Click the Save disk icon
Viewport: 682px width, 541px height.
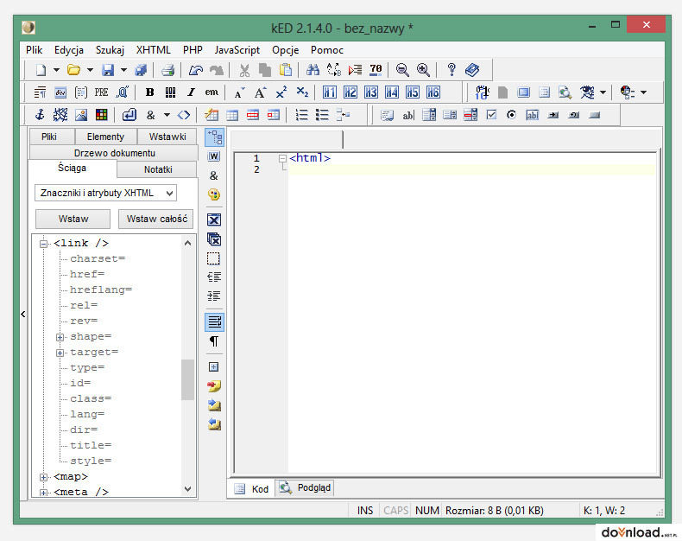(x=107, y=70)
